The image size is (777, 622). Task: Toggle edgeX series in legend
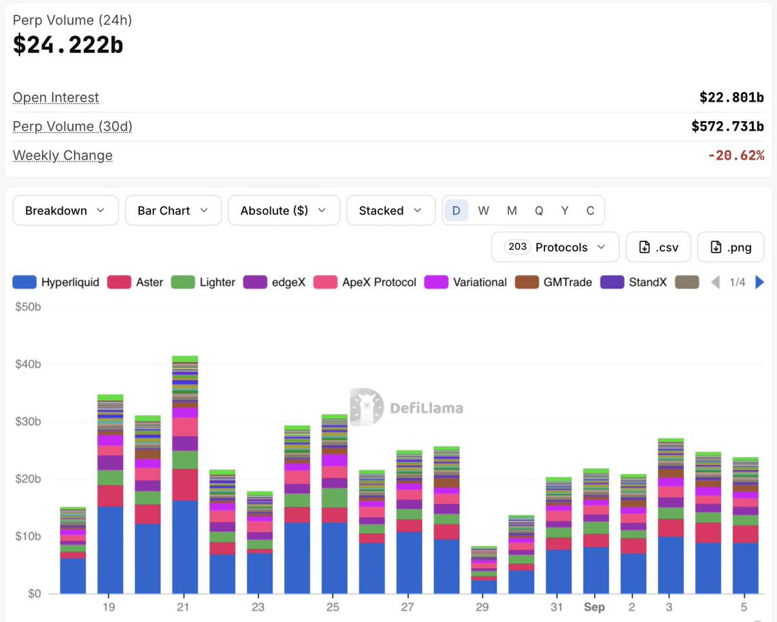click(x=275, y=282)
